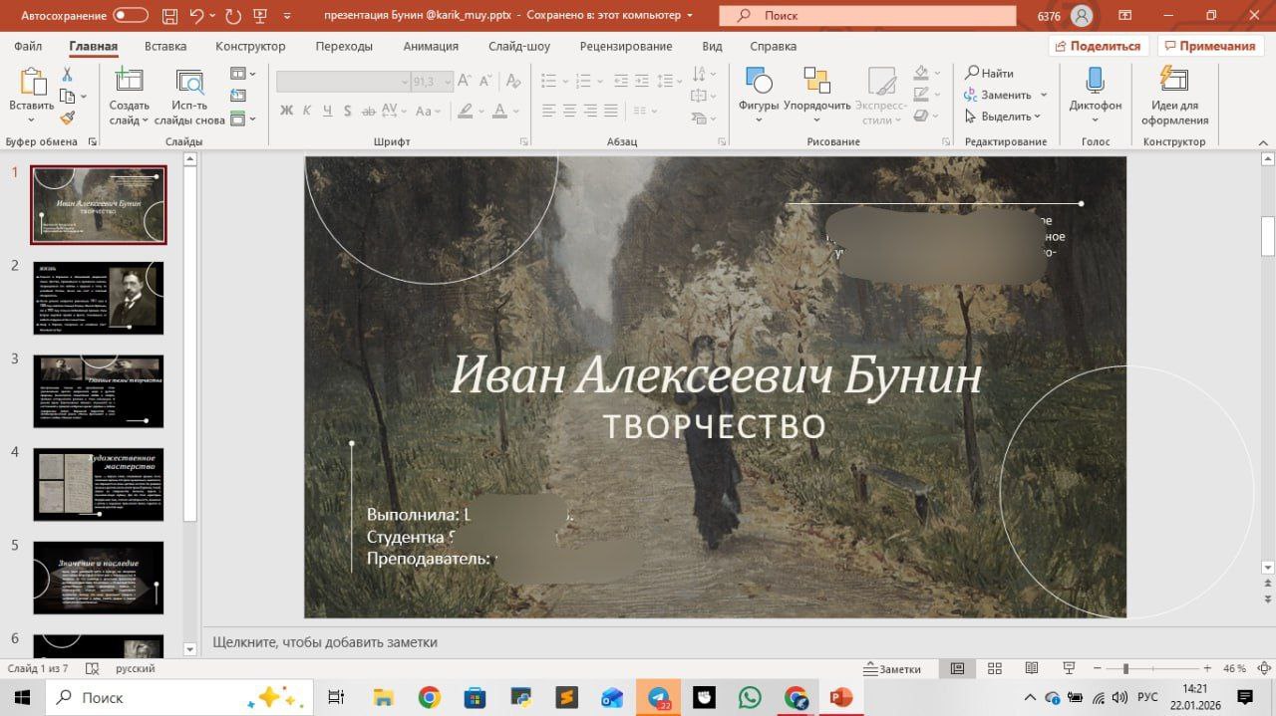Switch to slide sorter view icon
This screenshot has width=1276, height=716.
click(x=994, y=668)
